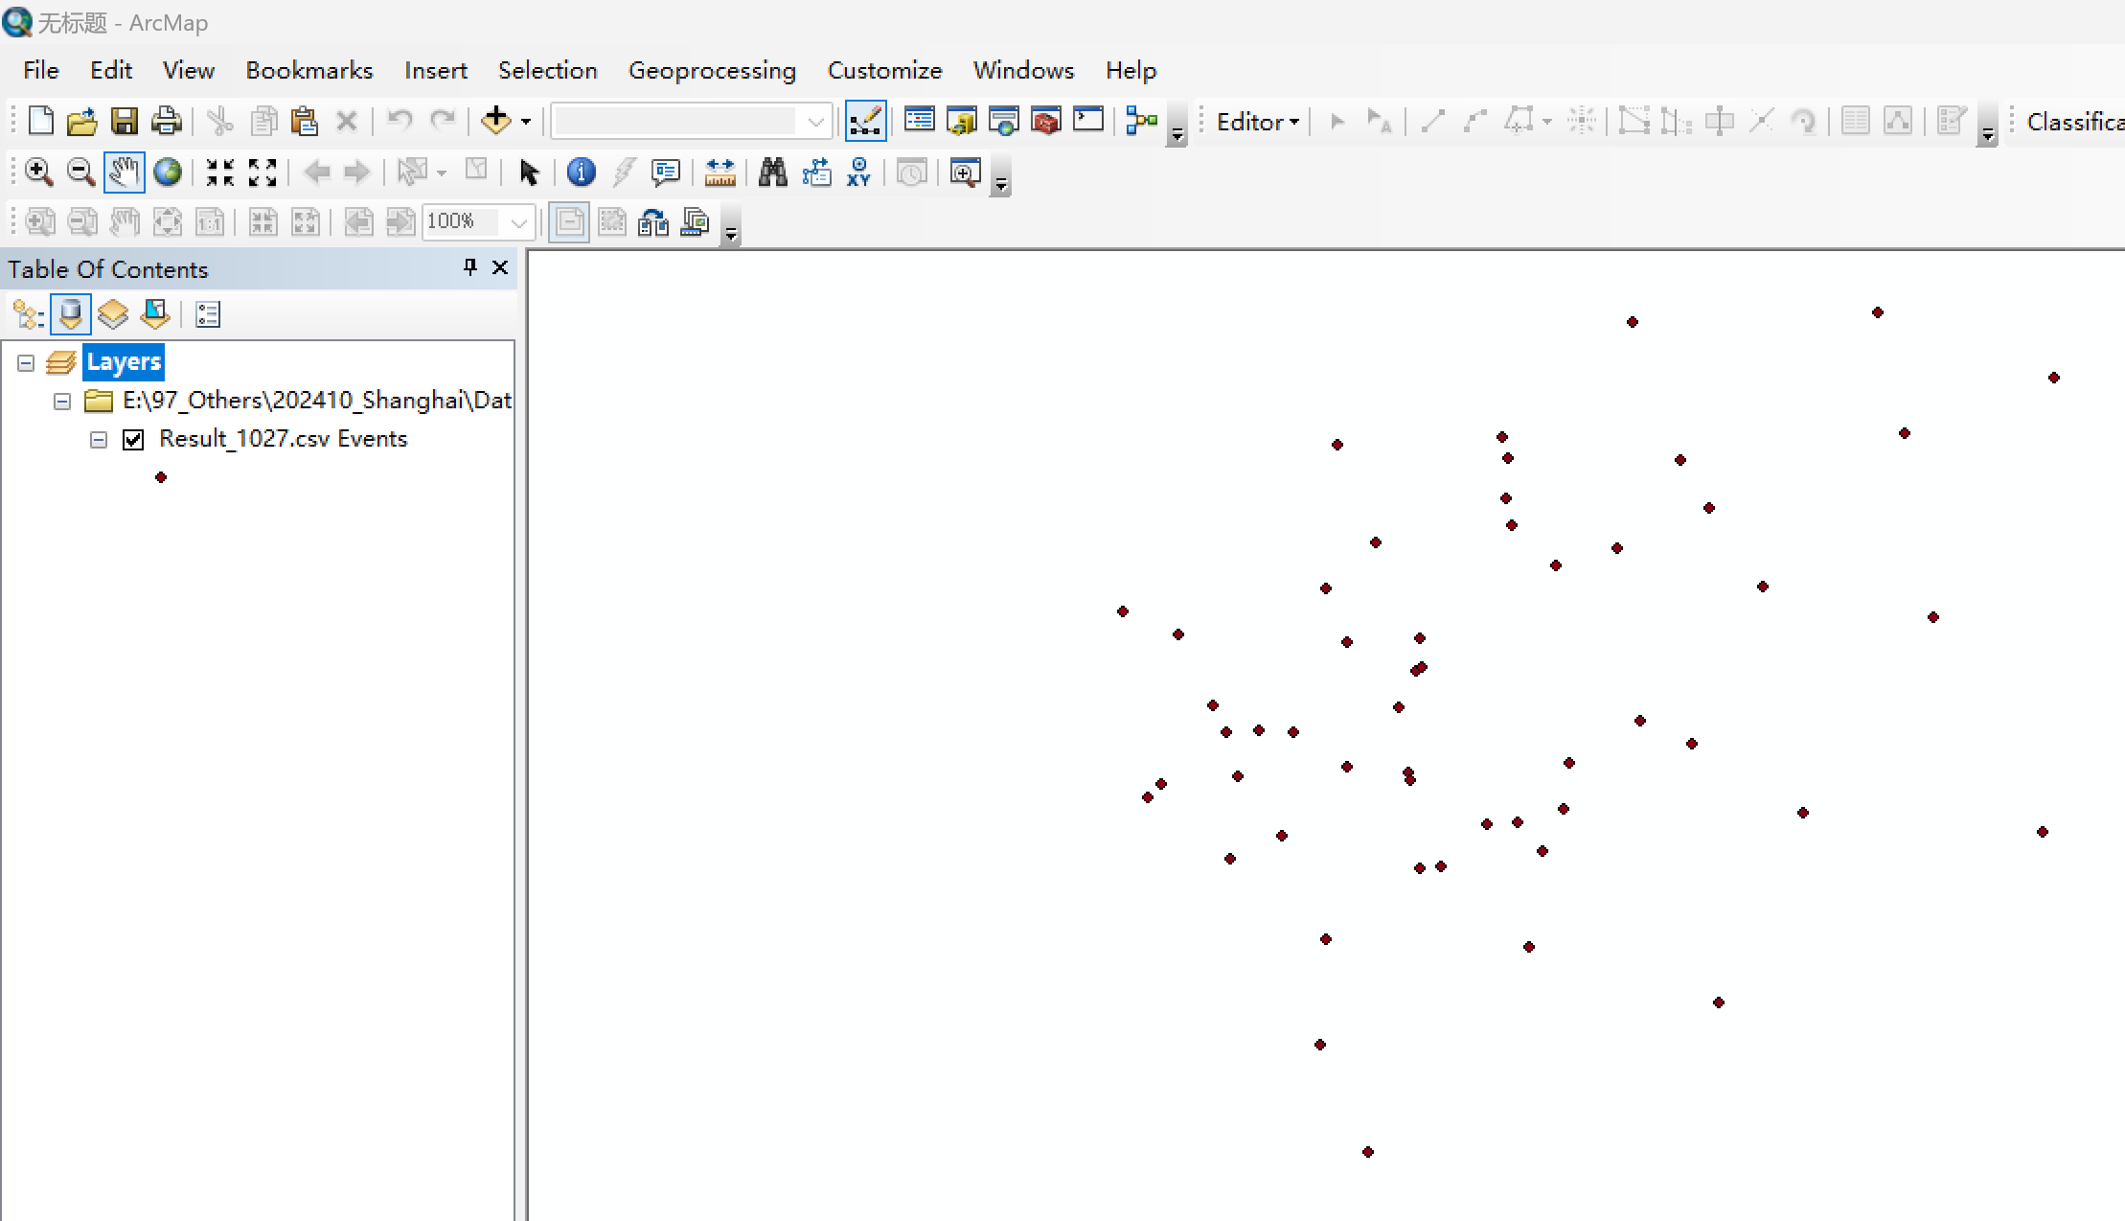Screen dimensions: 2125x1221
Task: Open the Table of Contents window icon
Action: (920, 121)
